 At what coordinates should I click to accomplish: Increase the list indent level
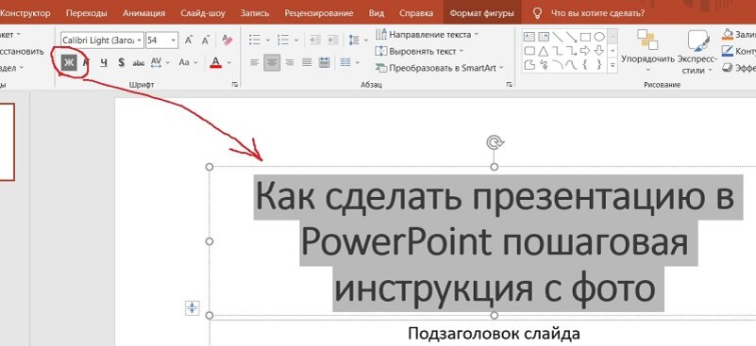point(333,40)
